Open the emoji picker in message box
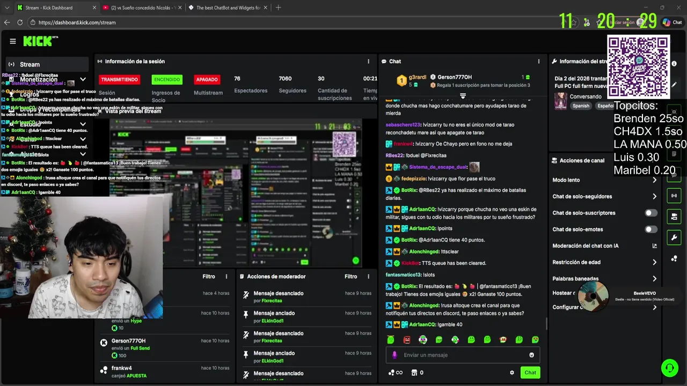 pos(532,355)
